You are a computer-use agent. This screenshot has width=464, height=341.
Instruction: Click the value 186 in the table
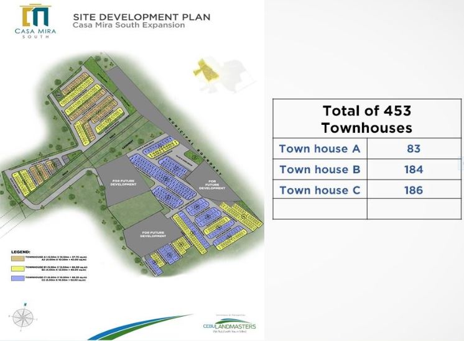pos(414,190)
